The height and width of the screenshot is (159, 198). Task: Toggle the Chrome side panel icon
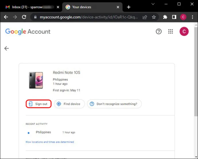click(x=174, y=17)
